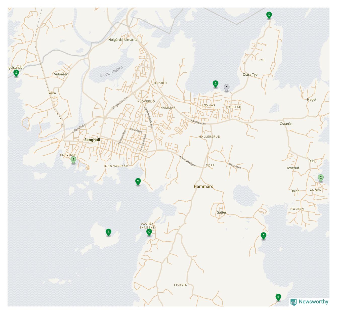Image resolution: width=337 pixels, height=314 pixels.
Task: Click the Lövnäsleden road label
Action: [198, 122]
